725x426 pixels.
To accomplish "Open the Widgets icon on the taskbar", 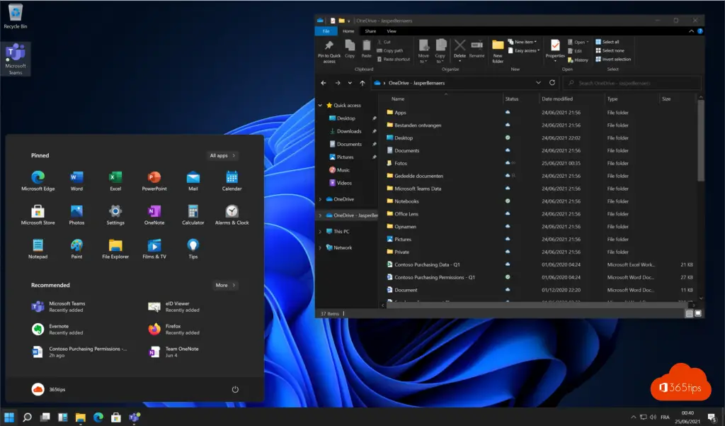I will (63, 417).
